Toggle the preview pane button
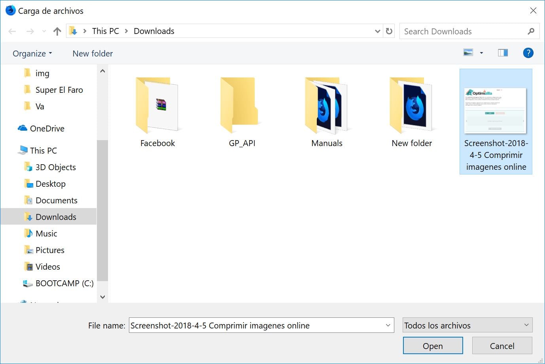This screenshot has height=364, width=545. [x=503, y=53]
